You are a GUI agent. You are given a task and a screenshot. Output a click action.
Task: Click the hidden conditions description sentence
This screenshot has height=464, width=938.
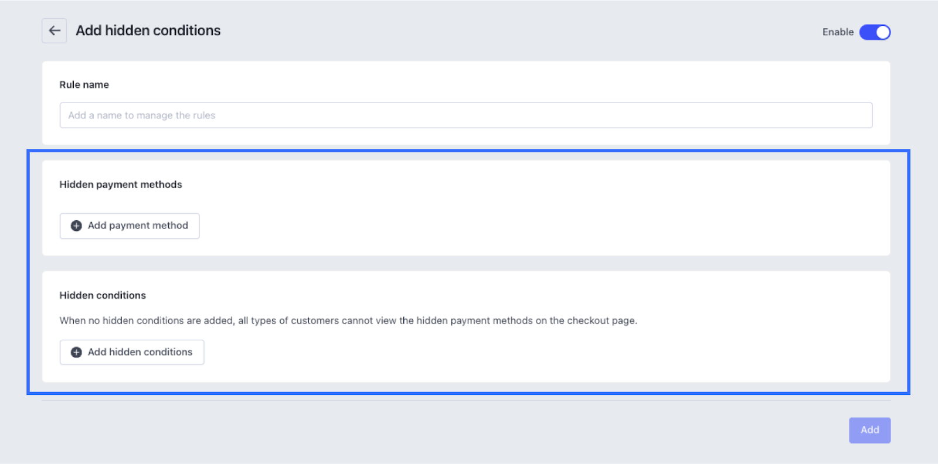click(348, 320)
